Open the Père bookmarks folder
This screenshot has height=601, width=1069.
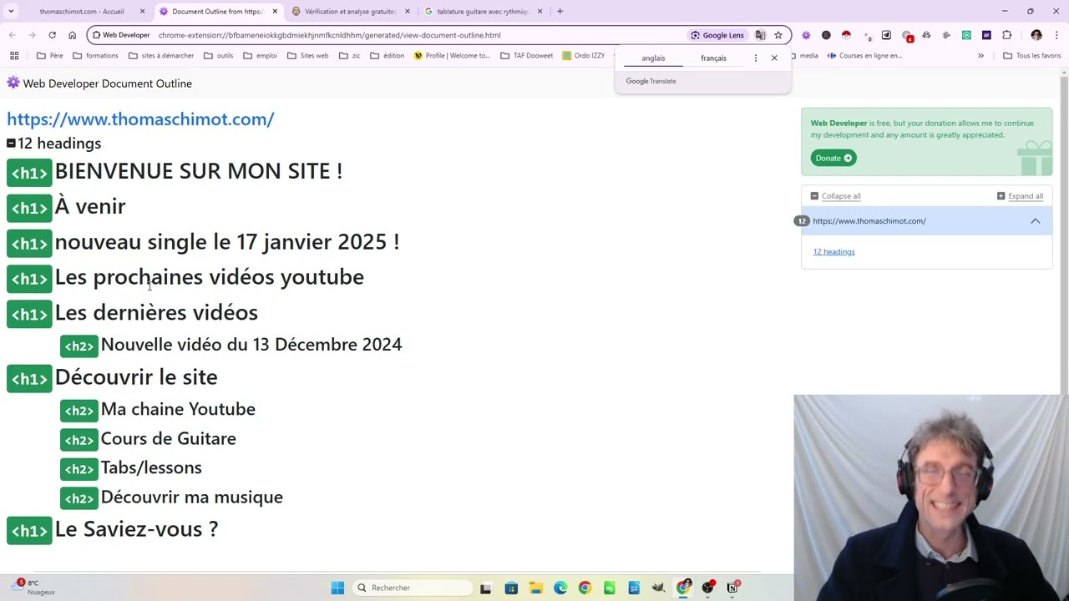[50, 56]
